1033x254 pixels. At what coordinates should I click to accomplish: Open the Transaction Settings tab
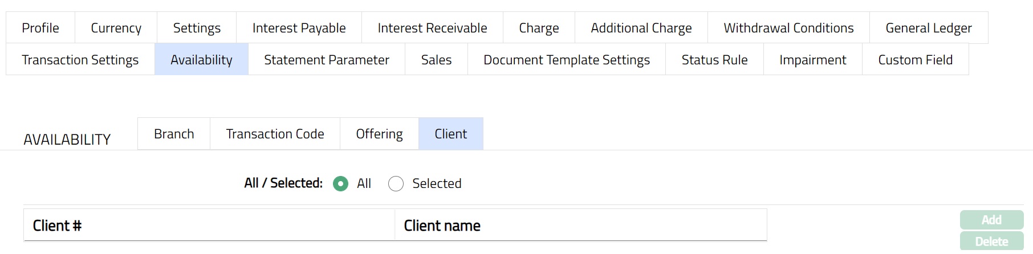pyautogui.click(x=80, y=60)
